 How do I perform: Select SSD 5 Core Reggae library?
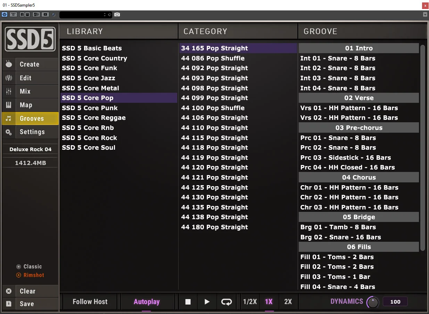(119, 118)
